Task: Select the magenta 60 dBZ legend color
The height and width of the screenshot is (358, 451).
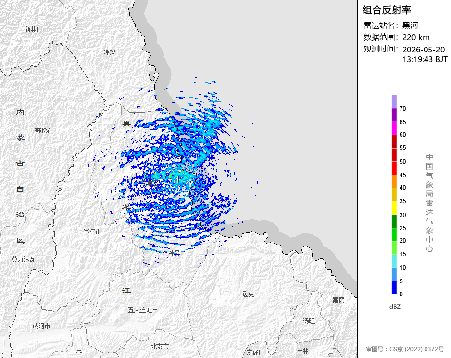Action: [394, 128]
